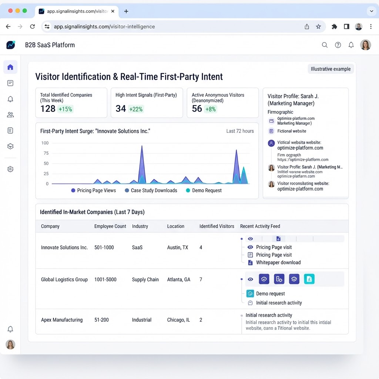
Task: Click teal document tile in Global Logistics bar
Action: click(309, 279)
